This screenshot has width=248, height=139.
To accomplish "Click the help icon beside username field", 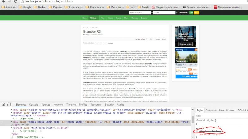I will coord(152,13).
